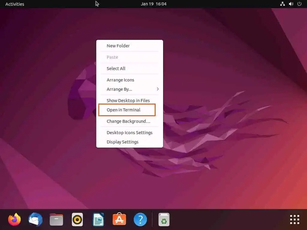
Task: Click the network status icon
Action: 282,4
